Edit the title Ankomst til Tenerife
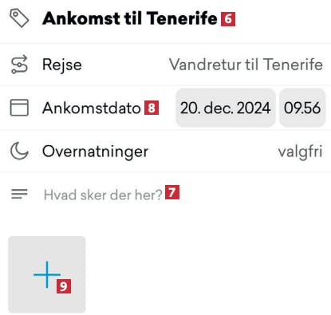 [130, 18]
